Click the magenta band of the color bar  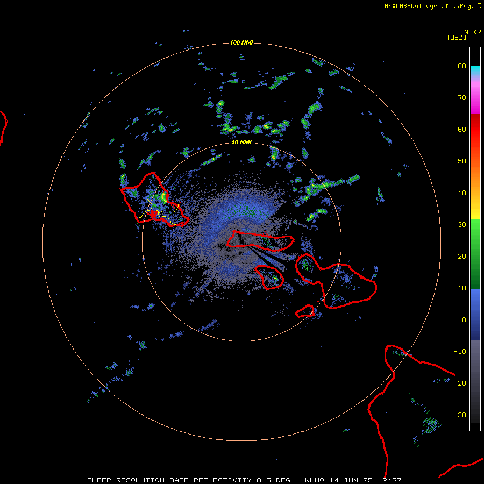(475, 96)
